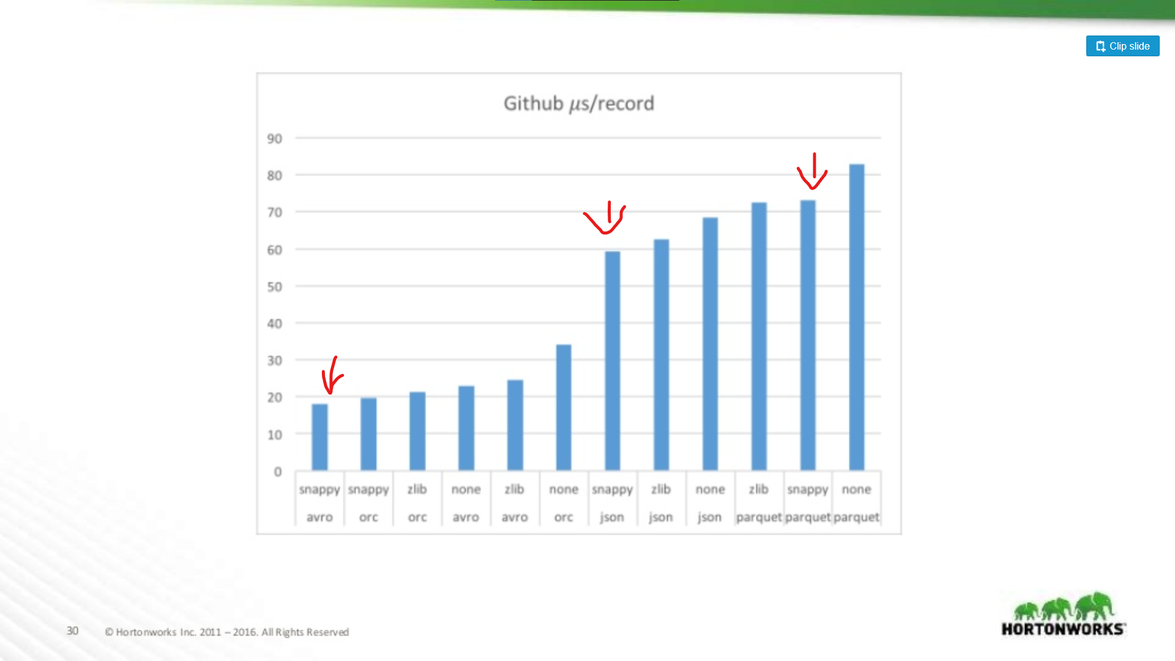Click the 'snappy orc' axis label

[x=368, y=503]
